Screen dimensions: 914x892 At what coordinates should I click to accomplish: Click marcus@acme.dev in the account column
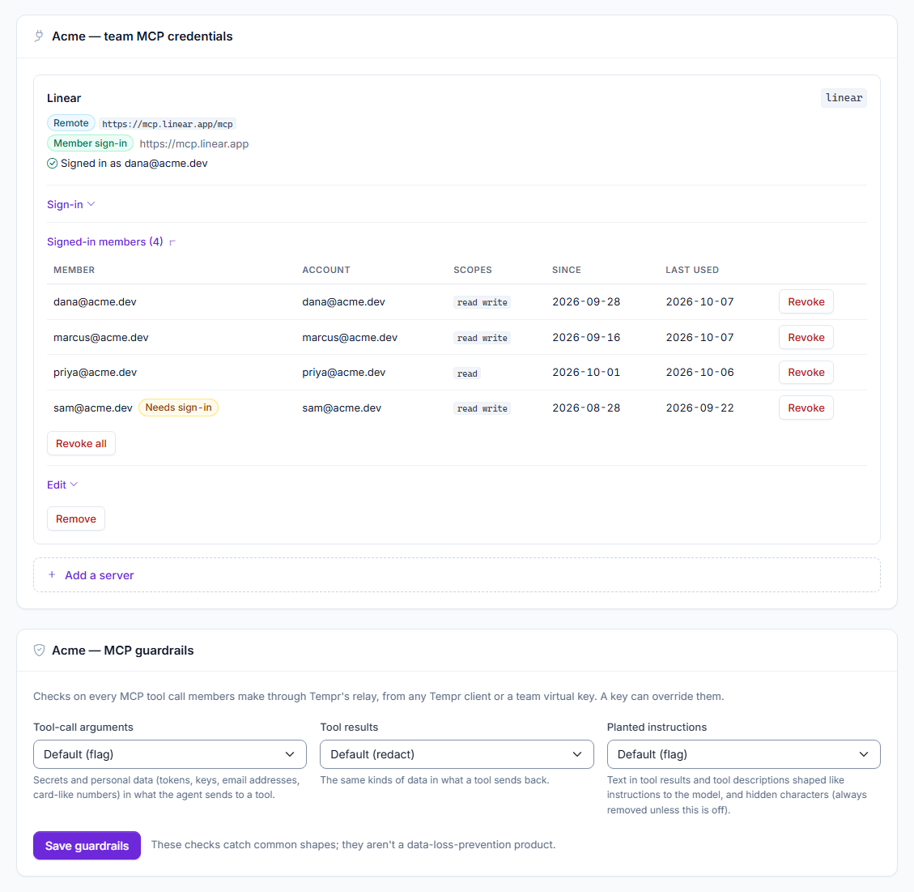[x=350, y=337]
